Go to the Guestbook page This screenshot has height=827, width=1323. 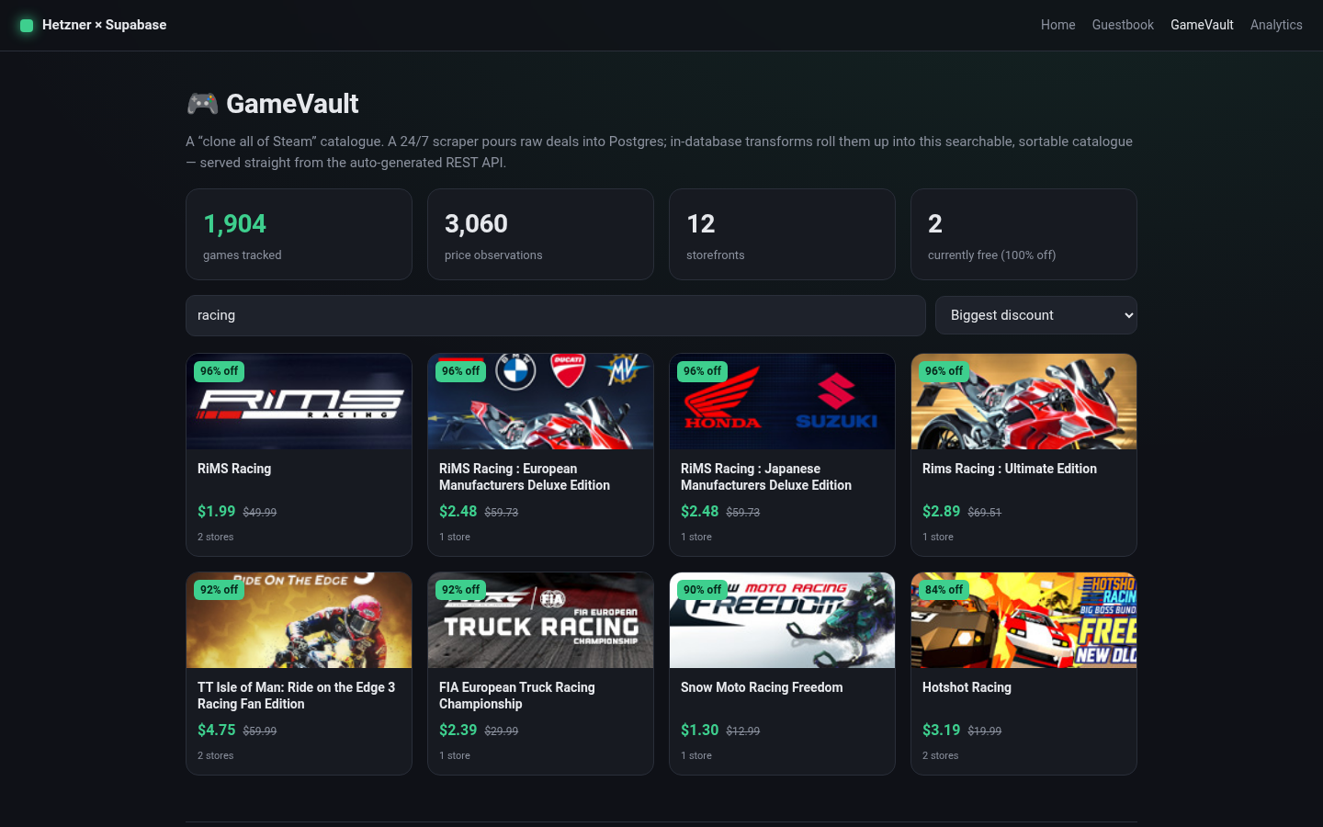click(x=1123, y=25)
